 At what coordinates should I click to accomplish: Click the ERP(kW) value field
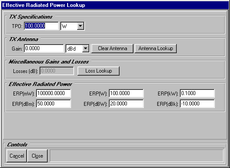point(197,93)
